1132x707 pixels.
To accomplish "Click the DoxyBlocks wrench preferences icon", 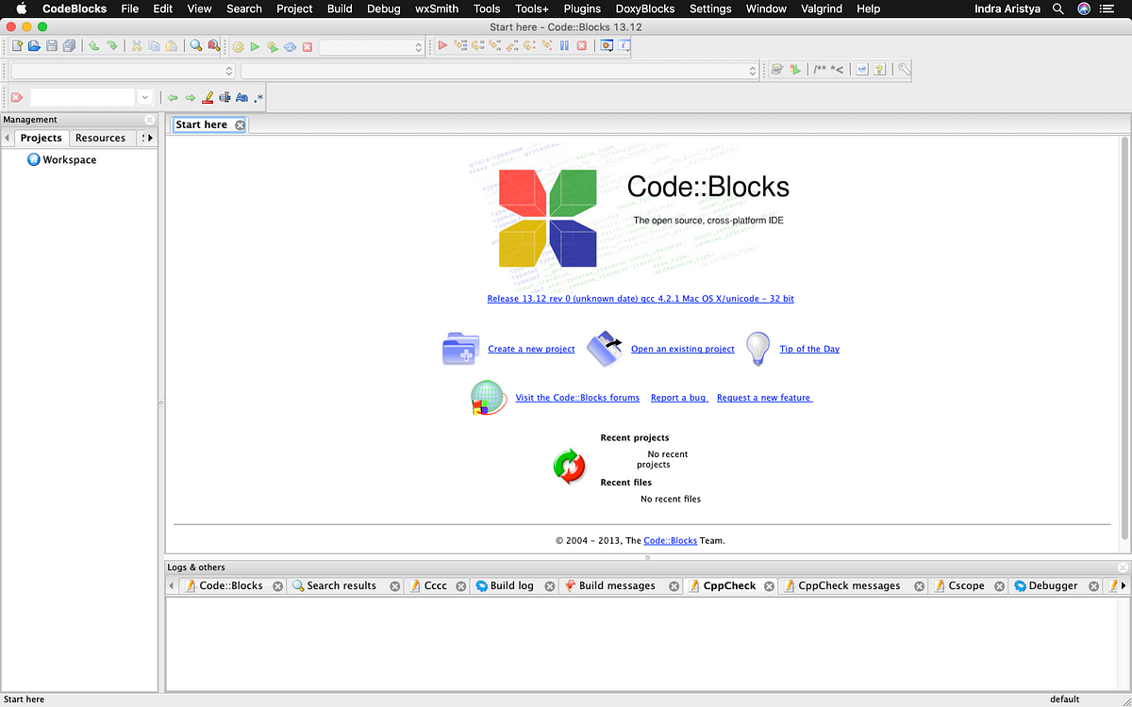I will 905,70.
